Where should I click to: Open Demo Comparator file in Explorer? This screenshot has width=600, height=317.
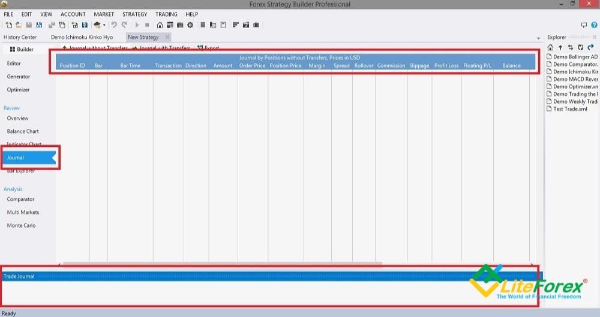coord(572,64)
